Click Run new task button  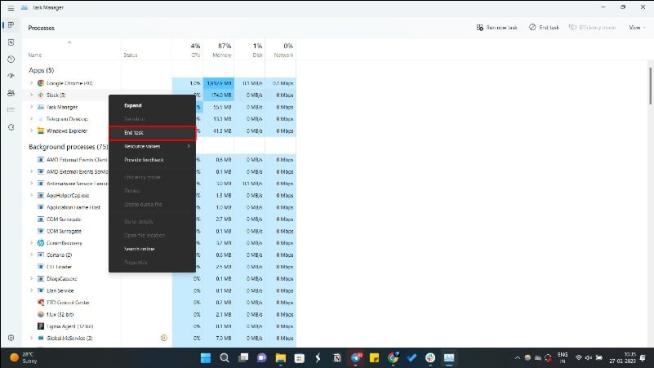[496, 28]
